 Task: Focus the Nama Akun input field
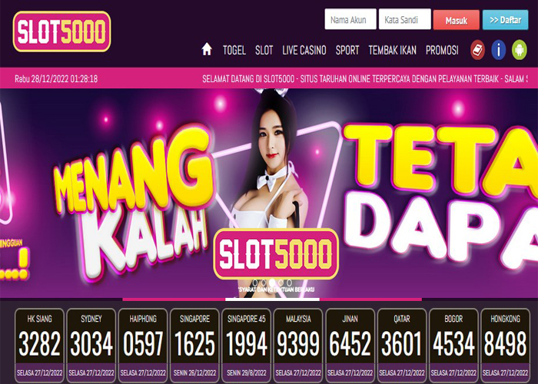pos(350,19)
